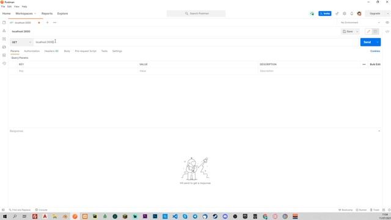Click the environment quick look eye icon
This screenshot has width=391, height=220.
pos(387,23)
